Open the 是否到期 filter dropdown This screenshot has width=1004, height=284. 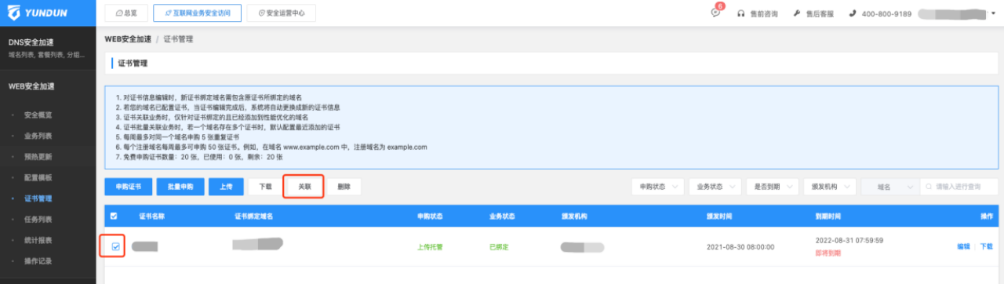[773, 187]
